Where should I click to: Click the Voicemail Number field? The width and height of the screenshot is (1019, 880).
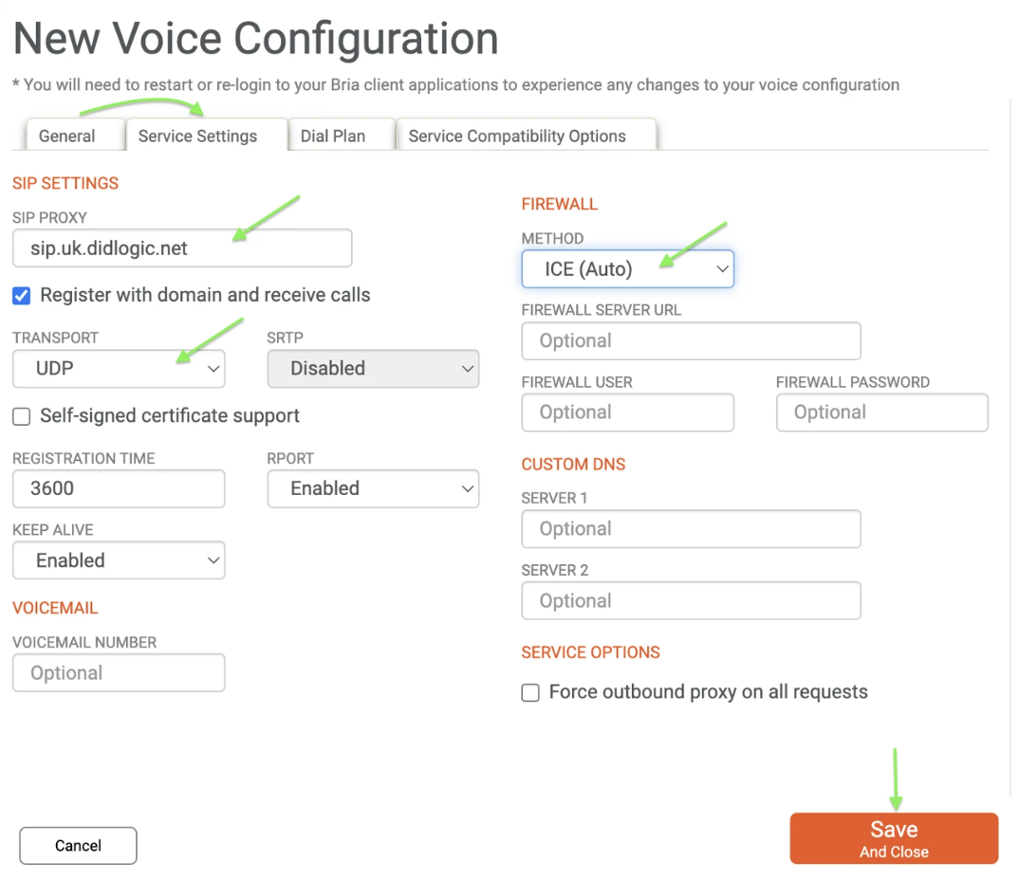[119, 672]
